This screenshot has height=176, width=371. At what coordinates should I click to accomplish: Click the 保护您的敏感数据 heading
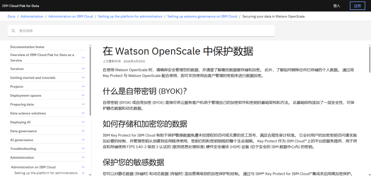(x=133, y=163)
